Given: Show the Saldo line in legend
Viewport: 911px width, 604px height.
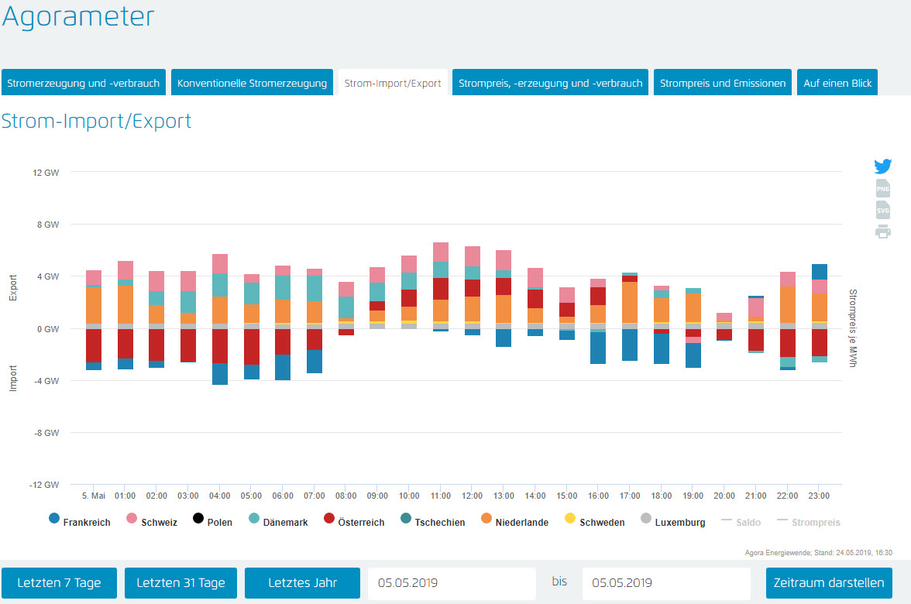Looking at the screenshot, I should coord(742,522).
